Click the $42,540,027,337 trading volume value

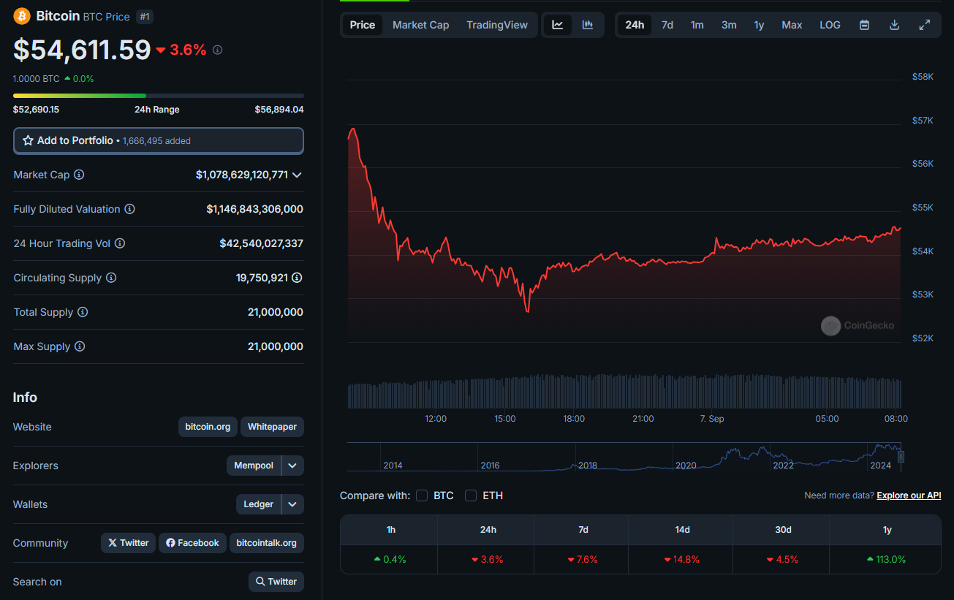click(x=261, y=243)
